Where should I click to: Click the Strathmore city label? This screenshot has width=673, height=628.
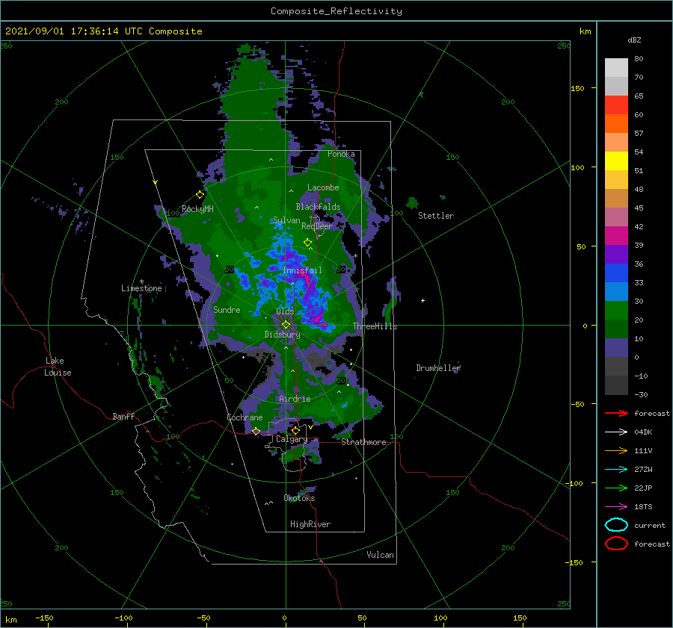[x=363, y=442]
